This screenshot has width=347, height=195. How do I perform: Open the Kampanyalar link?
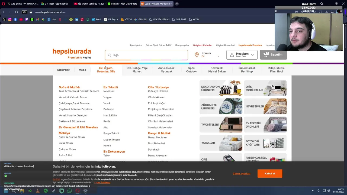pos(182,45)
